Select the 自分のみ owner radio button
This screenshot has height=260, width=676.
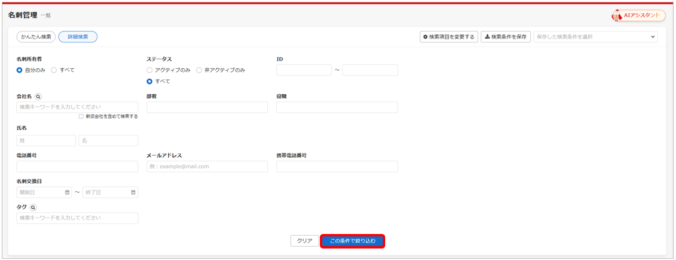[x=20, y=70]
